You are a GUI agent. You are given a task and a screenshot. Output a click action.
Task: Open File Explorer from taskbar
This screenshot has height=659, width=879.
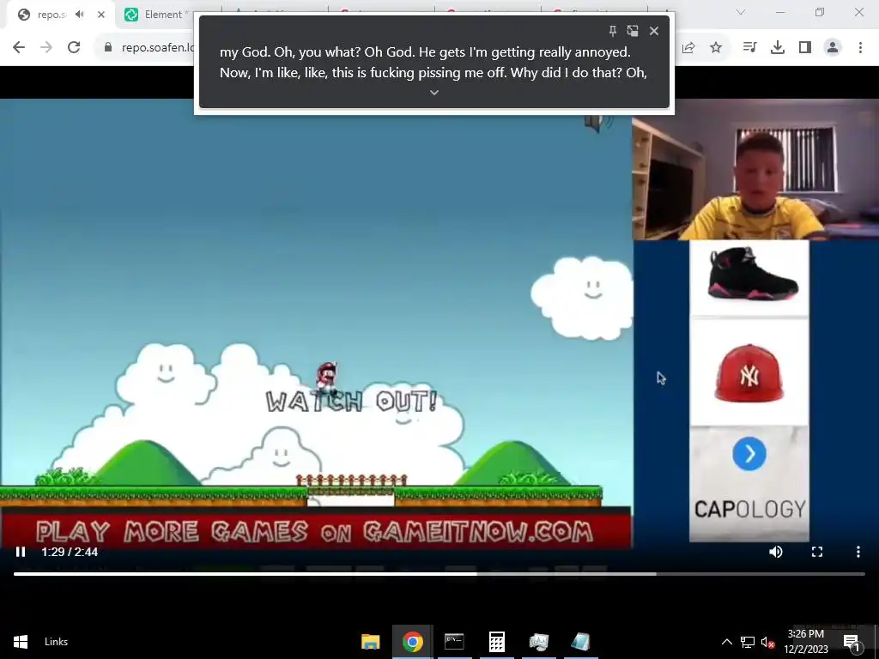(370, 642)
